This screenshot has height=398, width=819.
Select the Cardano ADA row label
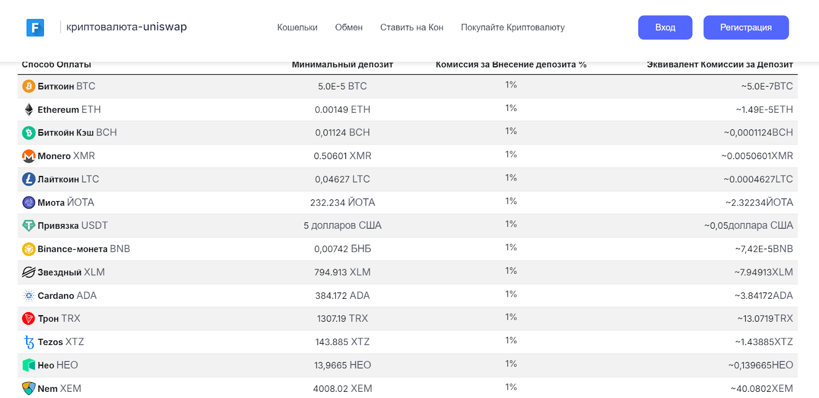tap(67, 296)
